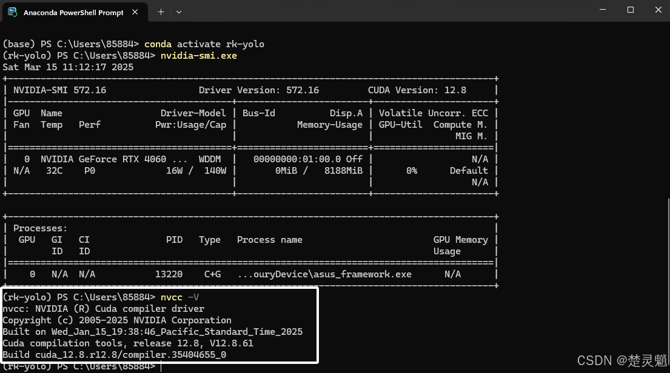The width and height of the screenshot is (670, 373).
Task: Click the 'Sat Mar 15 11:12:17 2025' timestamp
Action: [x=68, y=67]
